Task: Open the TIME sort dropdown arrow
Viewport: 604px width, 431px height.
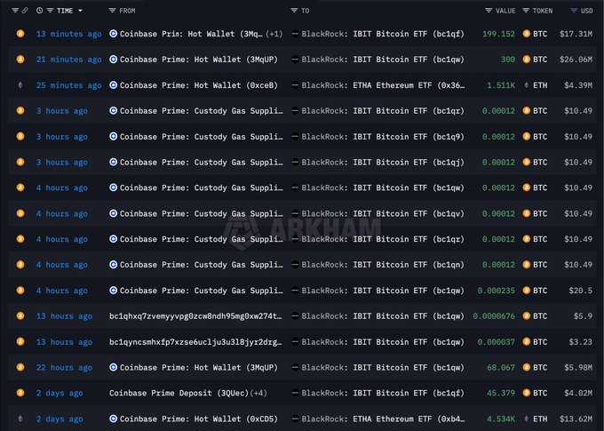Action: [80, 11]
